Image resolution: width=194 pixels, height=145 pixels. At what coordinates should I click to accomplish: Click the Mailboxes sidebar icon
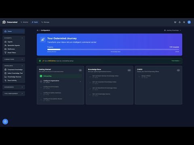pyautogui.click(x=5, y=49)
